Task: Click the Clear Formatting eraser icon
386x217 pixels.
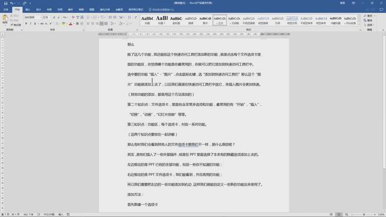Action: pos(73,17)
